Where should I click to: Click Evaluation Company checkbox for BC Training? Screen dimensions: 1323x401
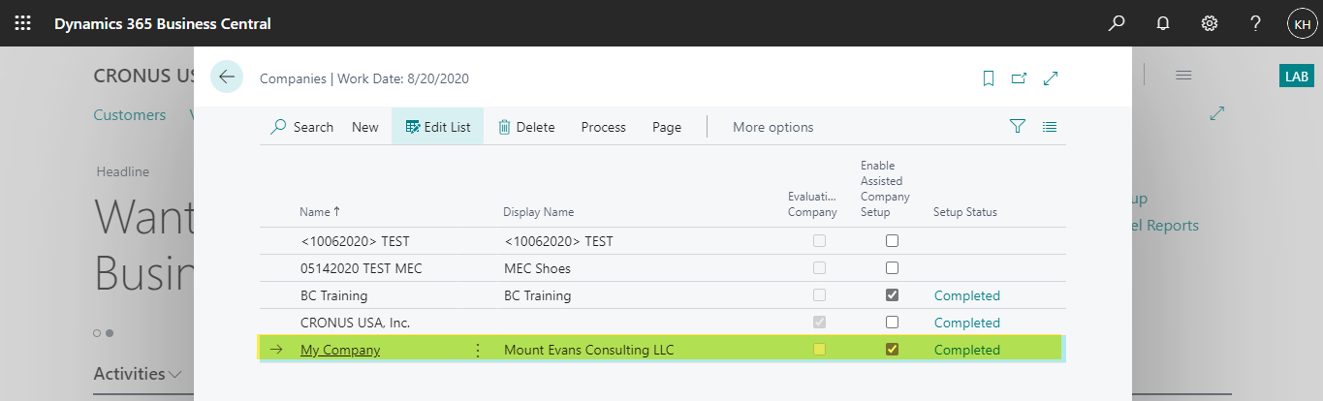click(820, 295)
